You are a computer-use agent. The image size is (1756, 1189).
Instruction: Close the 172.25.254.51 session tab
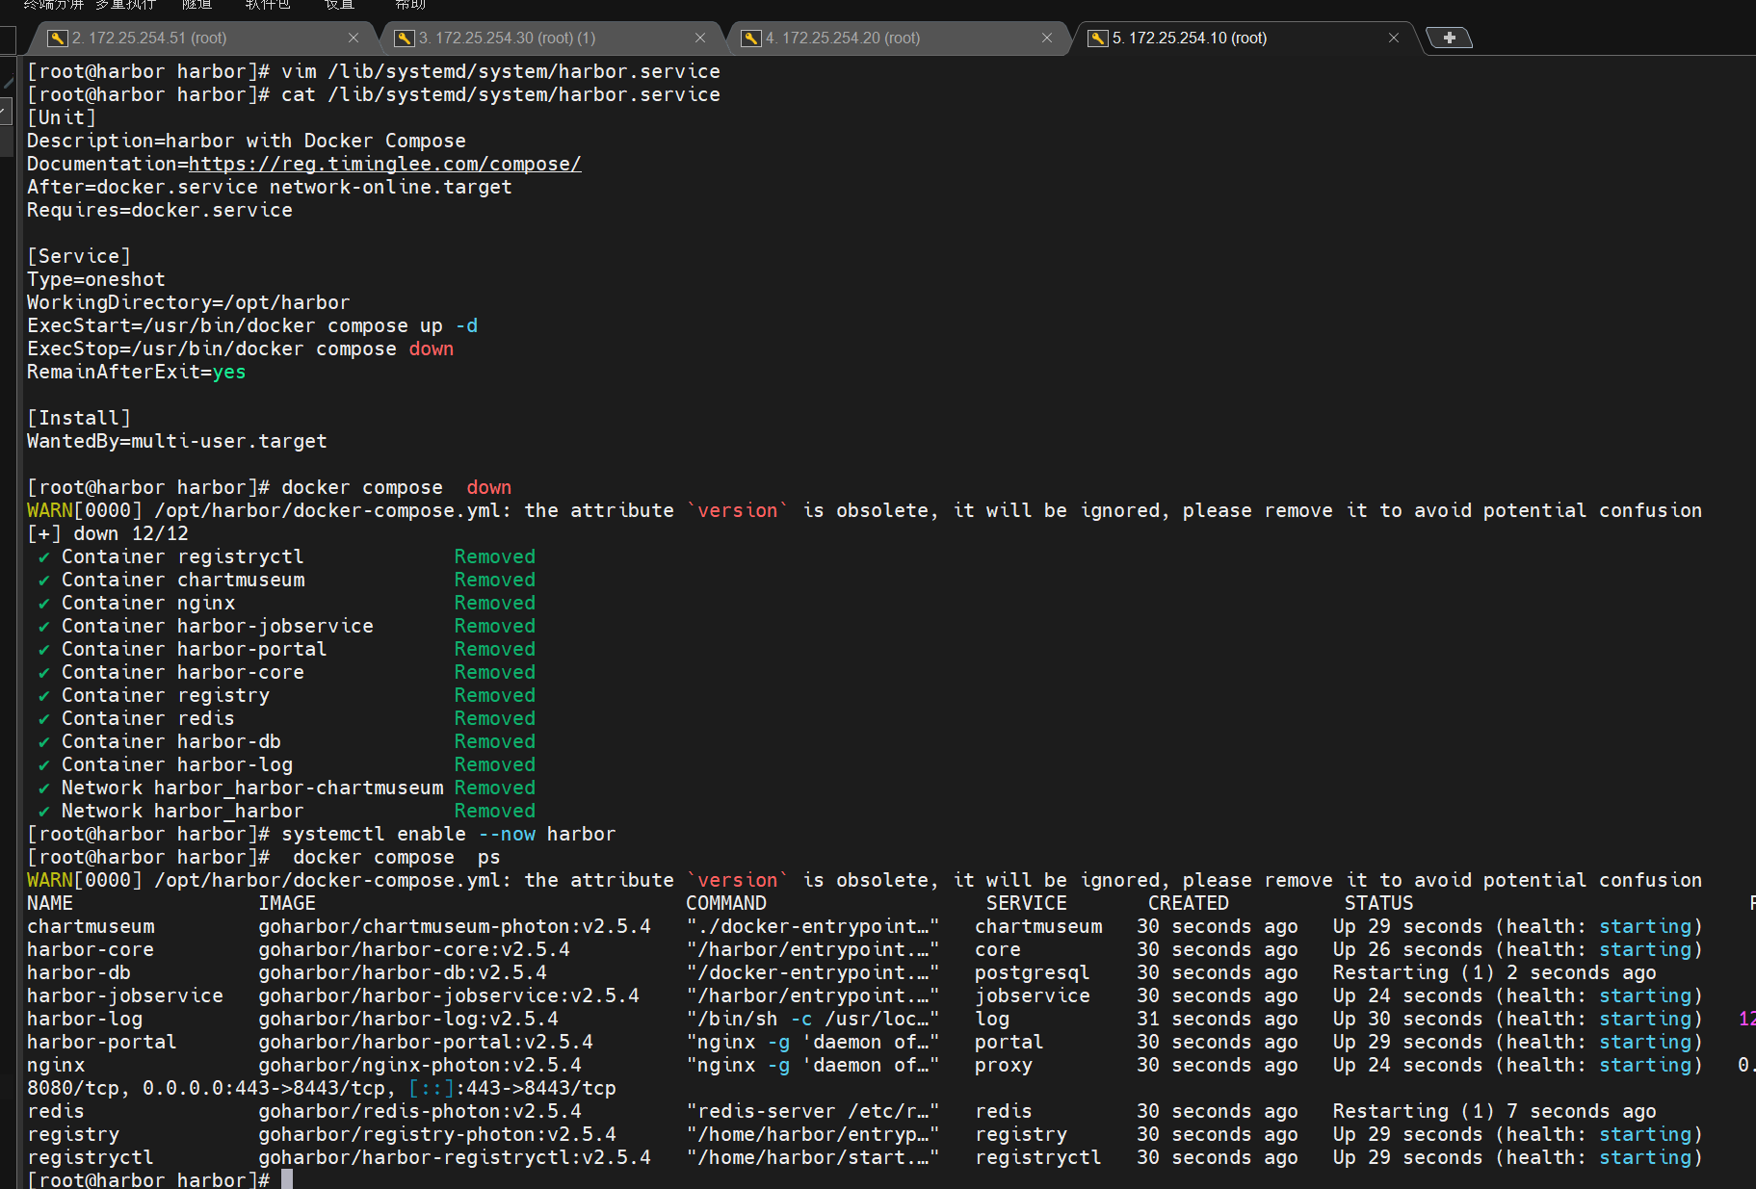(354, 38)
